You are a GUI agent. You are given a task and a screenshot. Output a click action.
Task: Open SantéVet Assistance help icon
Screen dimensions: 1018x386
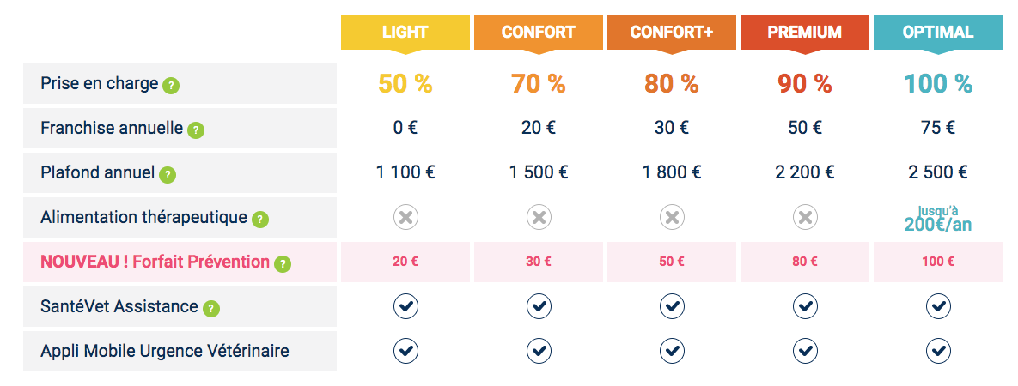click(x=211, y=309)
